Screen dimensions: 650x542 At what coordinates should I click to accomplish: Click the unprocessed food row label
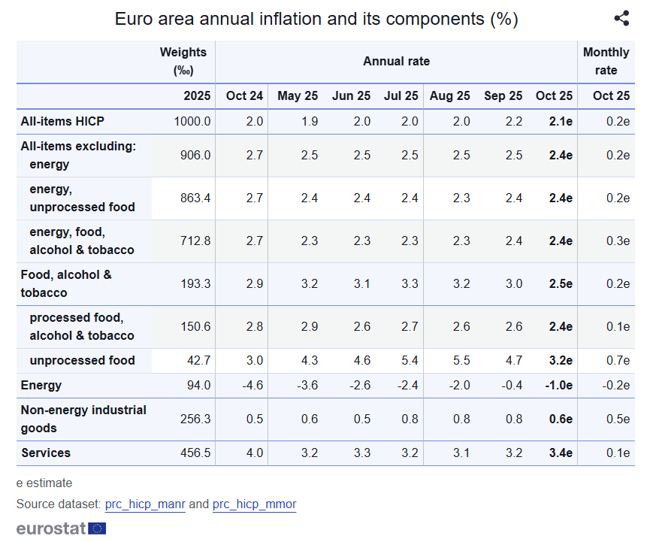[82, 361]
